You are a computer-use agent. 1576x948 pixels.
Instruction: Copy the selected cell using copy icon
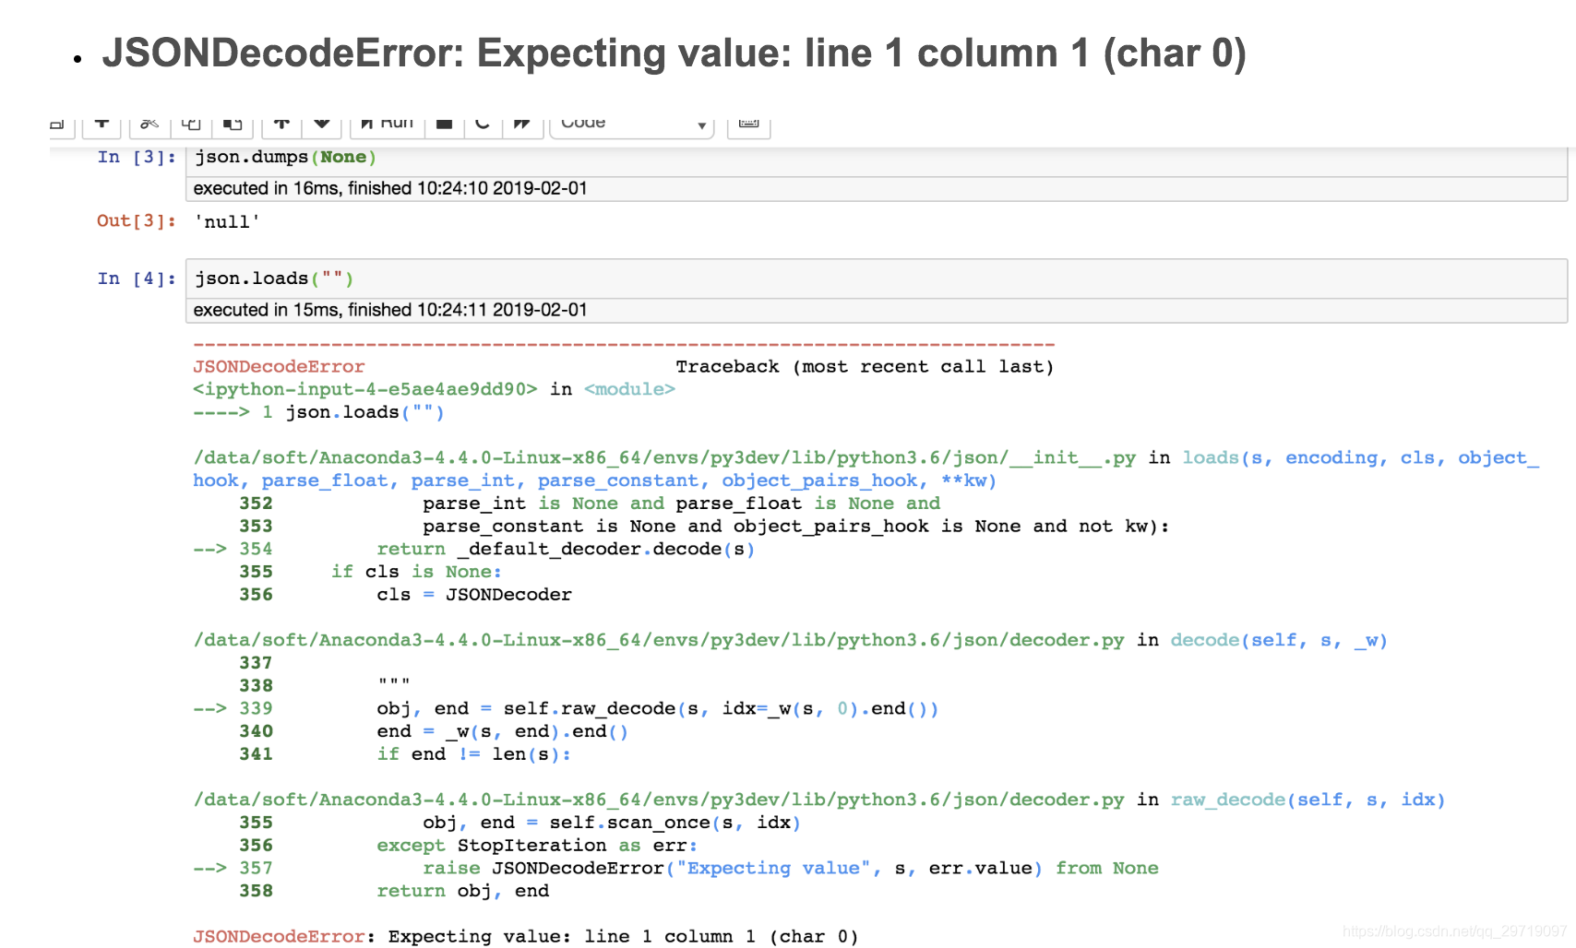[190, 124]
